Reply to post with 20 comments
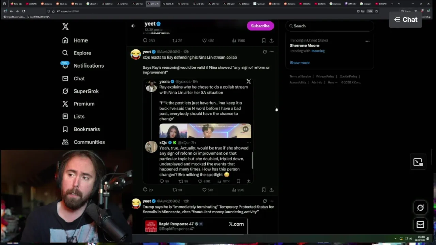Image resolution: width=436 pixels, height=245 pixels. (148, 190)
